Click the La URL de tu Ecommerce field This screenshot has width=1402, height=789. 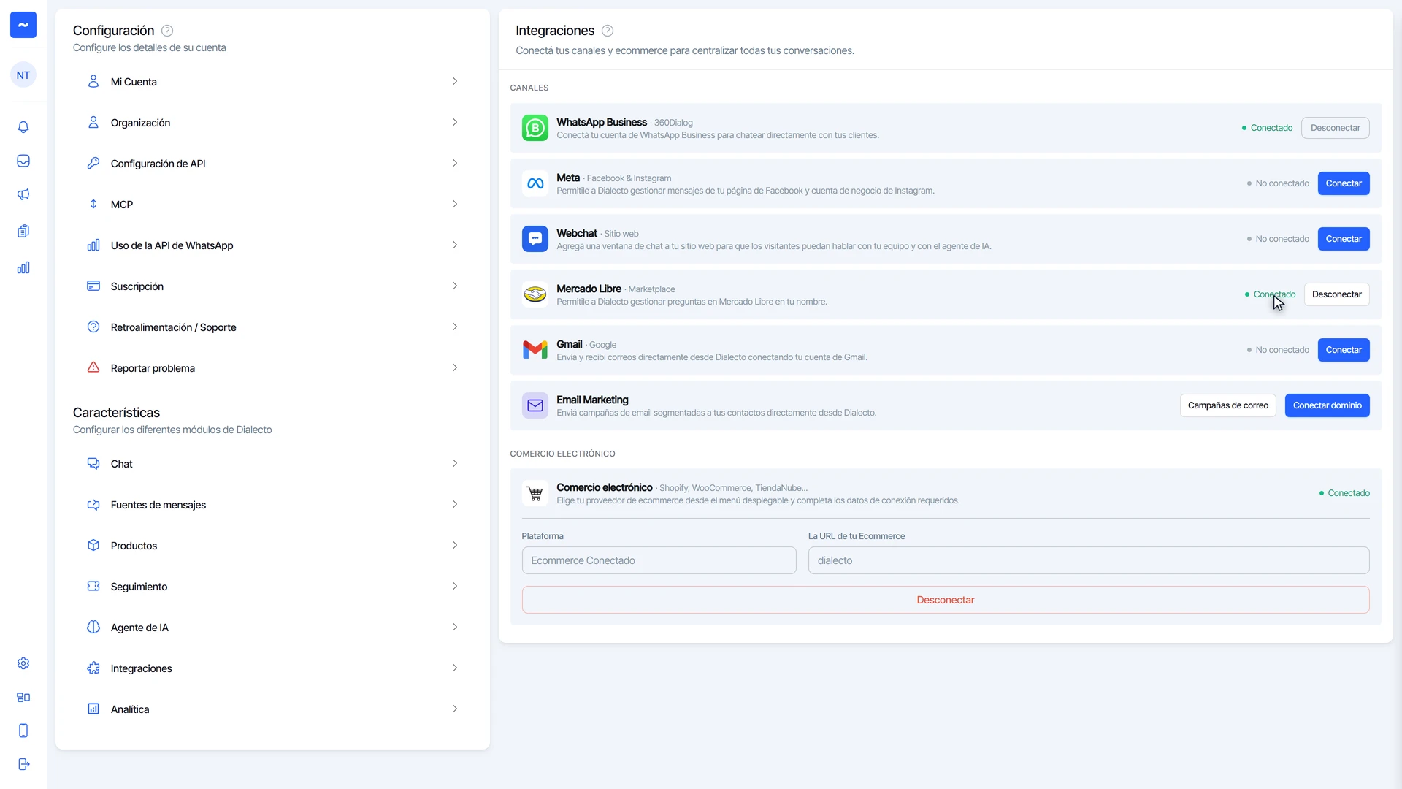click(1088, 560)
